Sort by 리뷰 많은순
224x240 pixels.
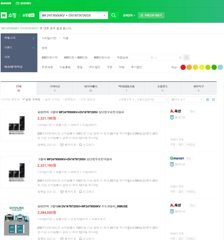tap(88, 99)
